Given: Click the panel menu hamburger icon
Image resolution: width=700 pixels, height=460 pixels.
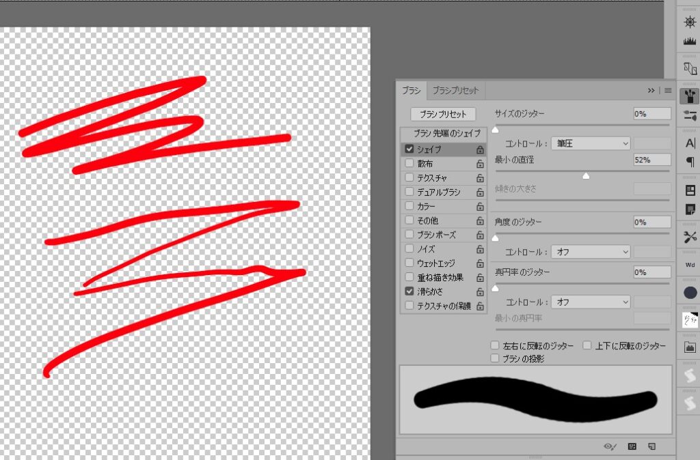Looking at the screenshot, I should [x=668, y=90].
